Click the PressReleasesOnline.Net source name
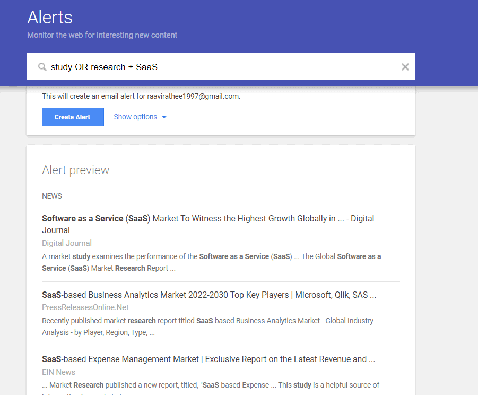 click(x=85, y=307)
